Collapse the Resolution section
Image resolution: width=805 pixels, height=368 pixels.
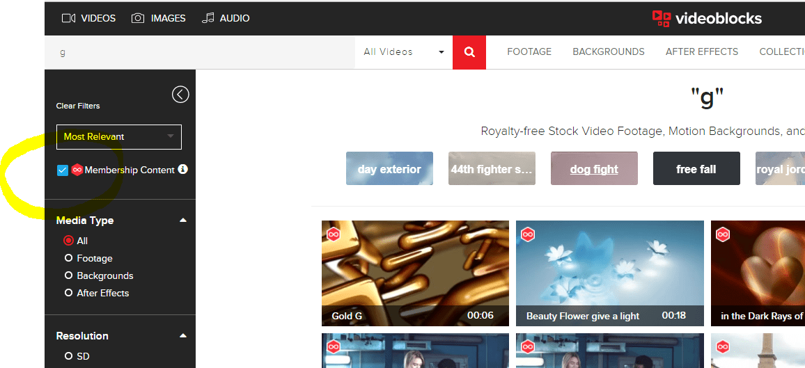(x=183, y=336)
